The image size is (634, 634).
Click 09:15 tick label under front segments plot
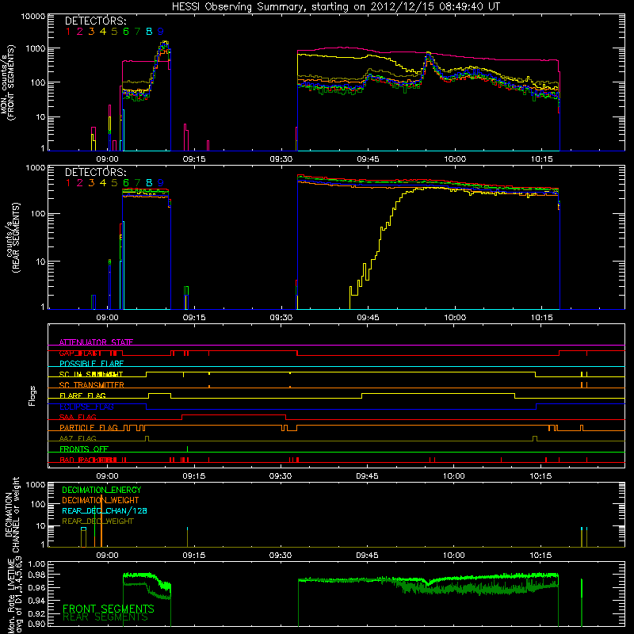(194, 159)
